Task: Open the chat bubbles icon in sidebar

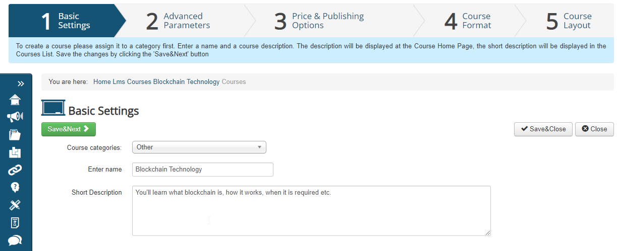Action: coord(15,240)
